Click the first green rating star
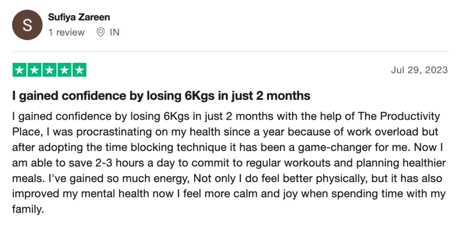The width and height of the screenshot is (461, 228). click(x=20, y=70)
